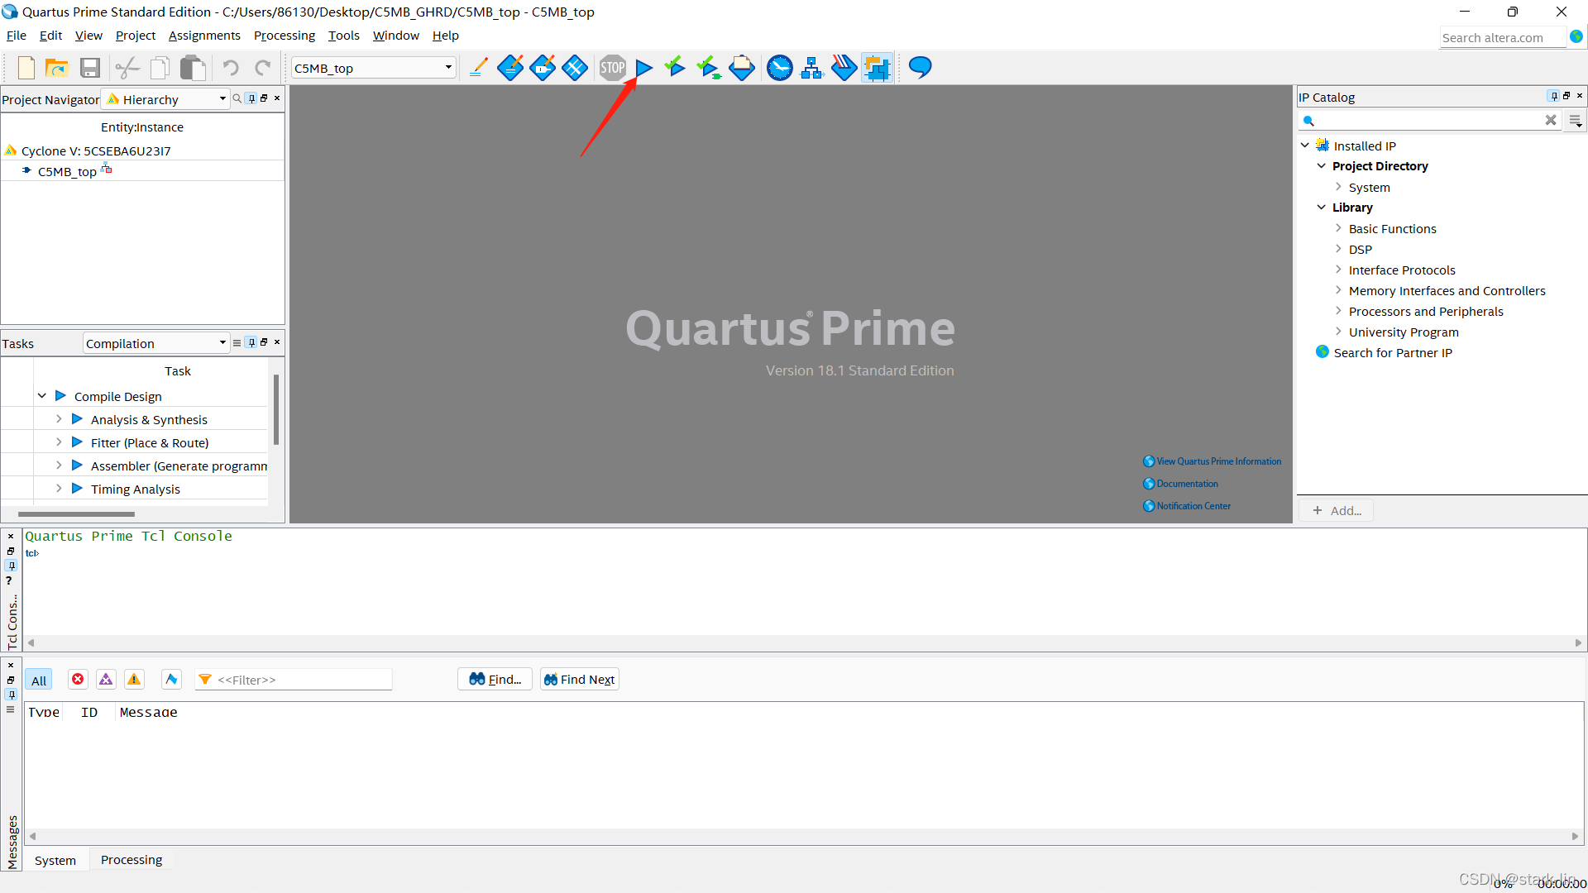
Task: Expand the Timing Analysis task
Action: click(x=59, y=489)
